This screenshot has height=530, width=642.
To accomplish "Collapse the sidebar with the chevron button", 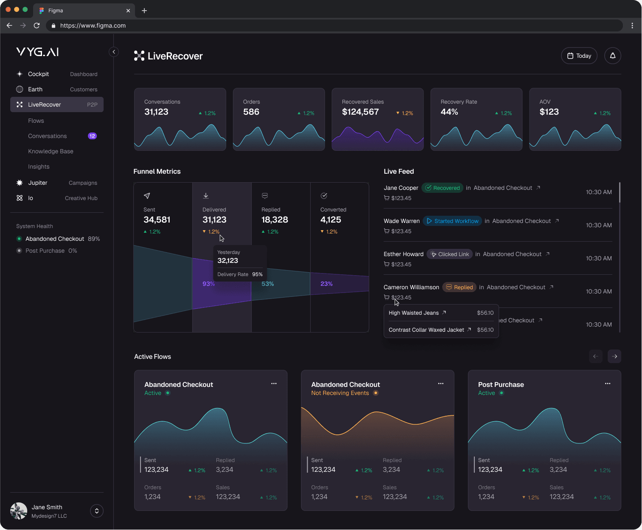I will tap(113, 51).
